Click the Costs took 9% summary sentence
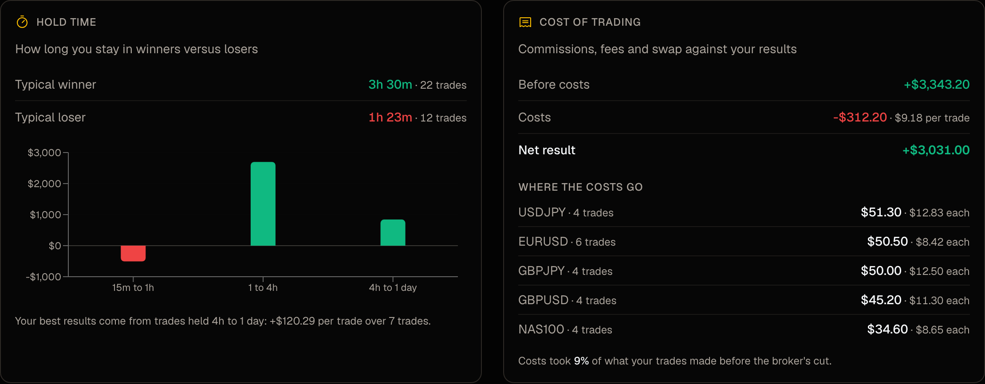Screen dimensions: 985x384 tap(675, 361)
